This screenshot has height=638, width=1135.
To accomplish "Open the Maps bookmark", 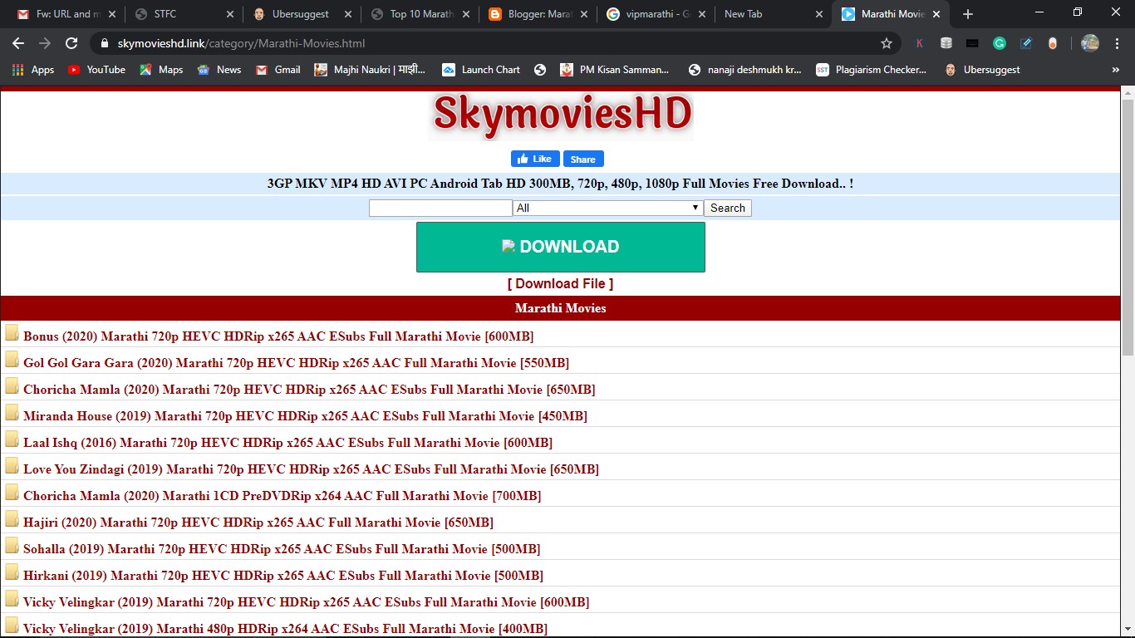I will click(x=161, y=70).
